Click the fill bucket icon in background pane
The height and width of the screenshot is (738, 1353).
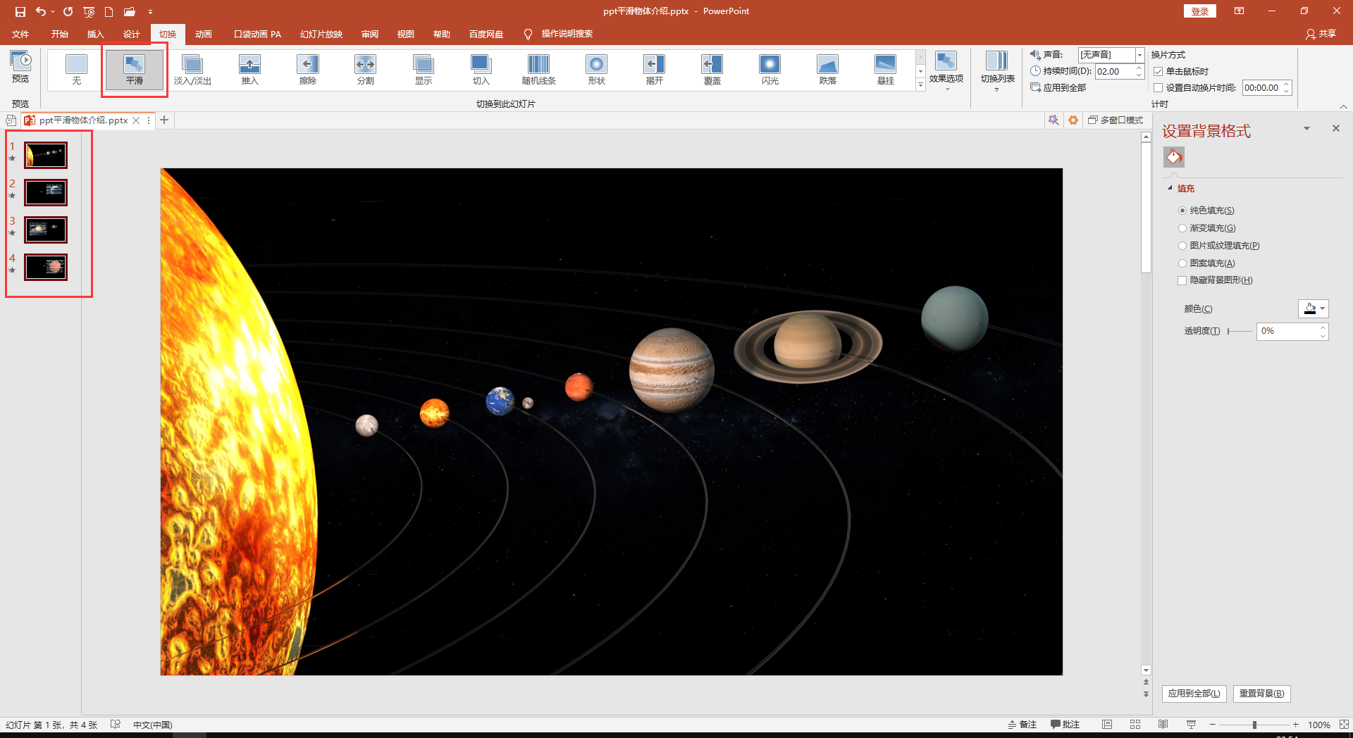(1173, 157)
